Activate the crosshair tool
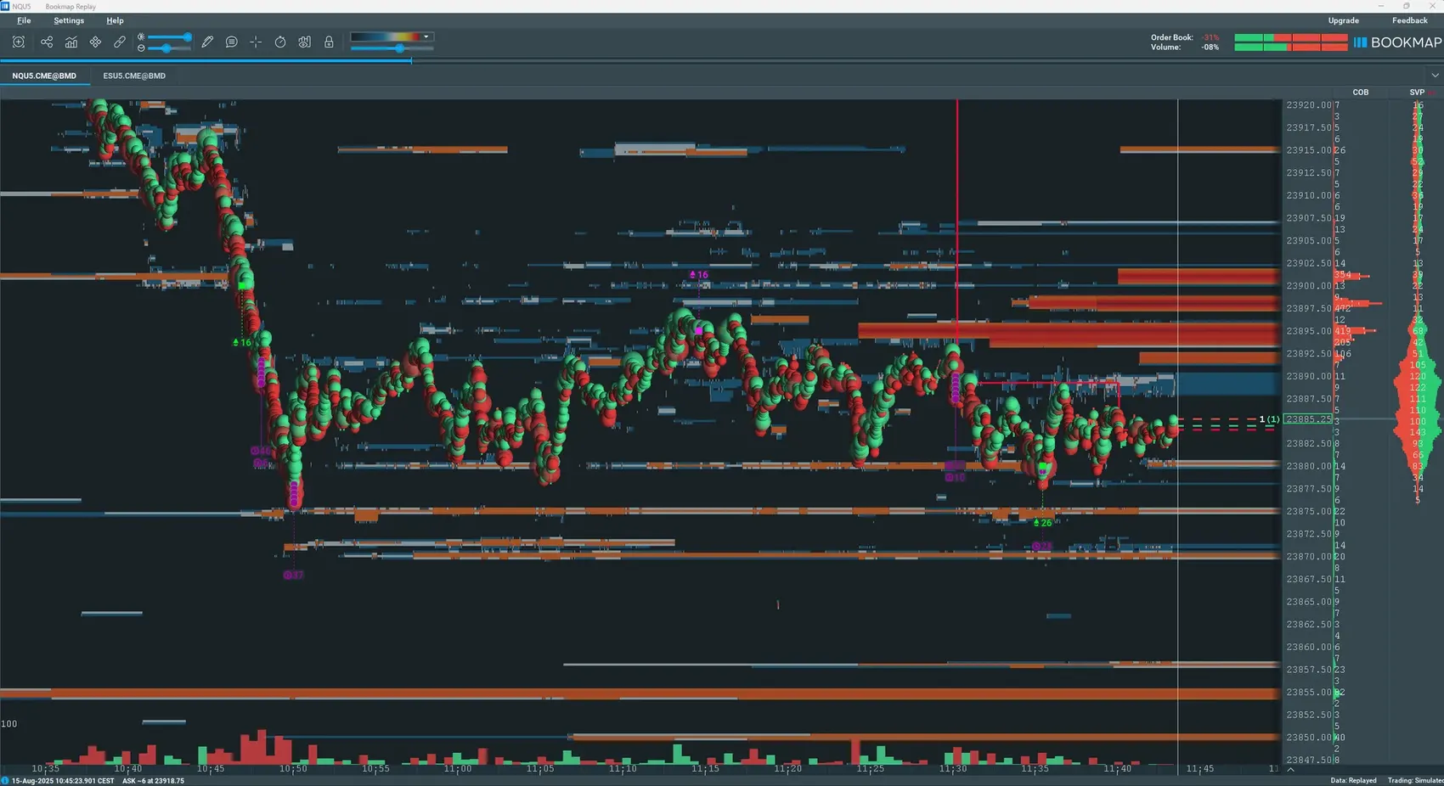 [x=256, y=42]
